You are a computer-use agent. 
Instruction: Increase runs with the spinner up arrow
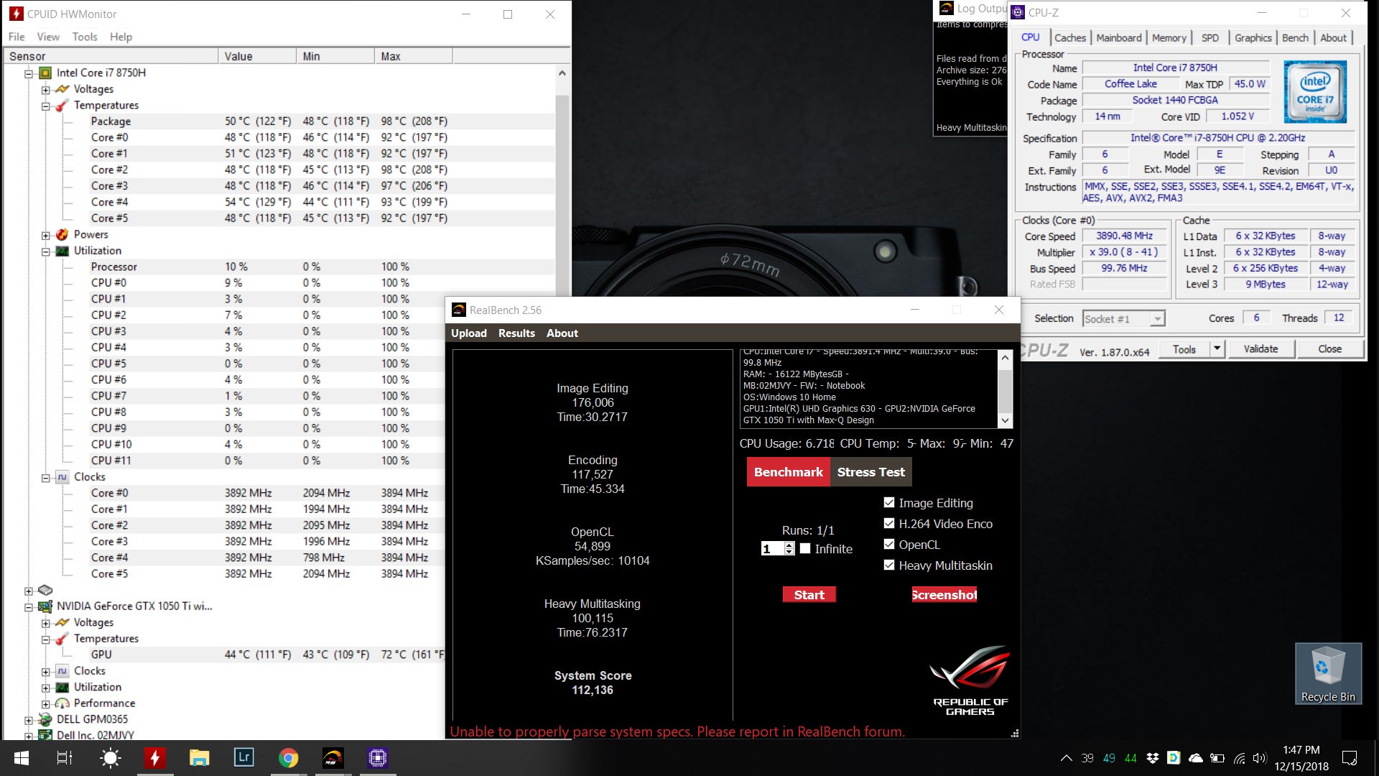pos(789,545)
